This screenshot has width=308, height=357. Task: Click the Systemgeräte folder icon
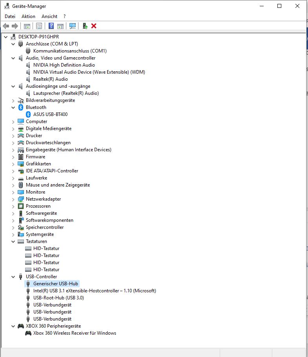21,234
